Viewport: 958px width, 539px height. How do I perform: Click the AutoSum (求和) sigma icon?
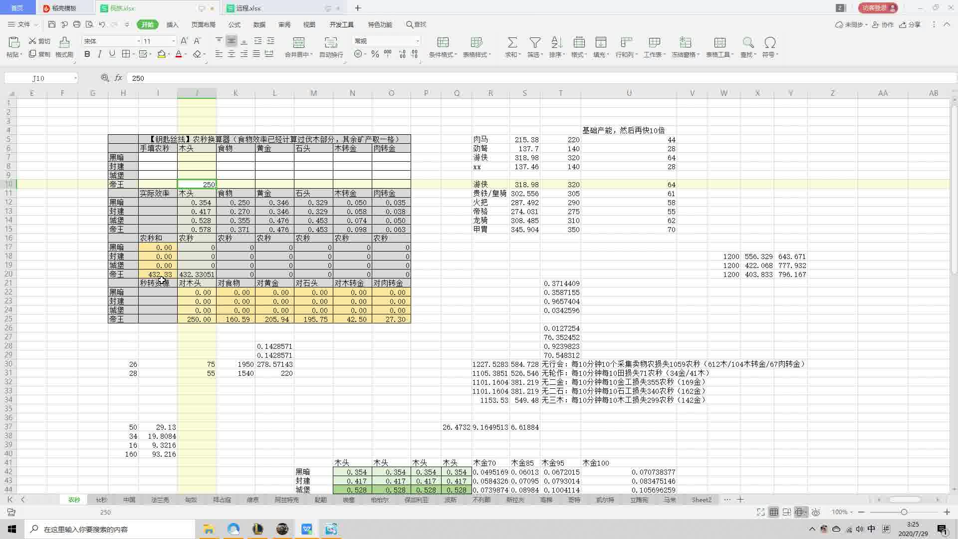[x=512, y=42]
